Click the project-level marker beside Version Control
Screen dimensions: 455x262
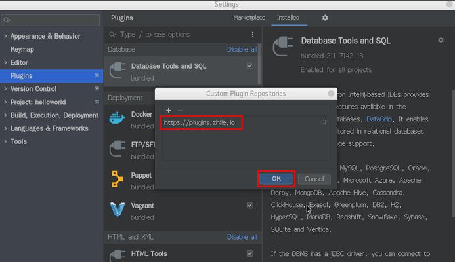(x=97, y=88)
